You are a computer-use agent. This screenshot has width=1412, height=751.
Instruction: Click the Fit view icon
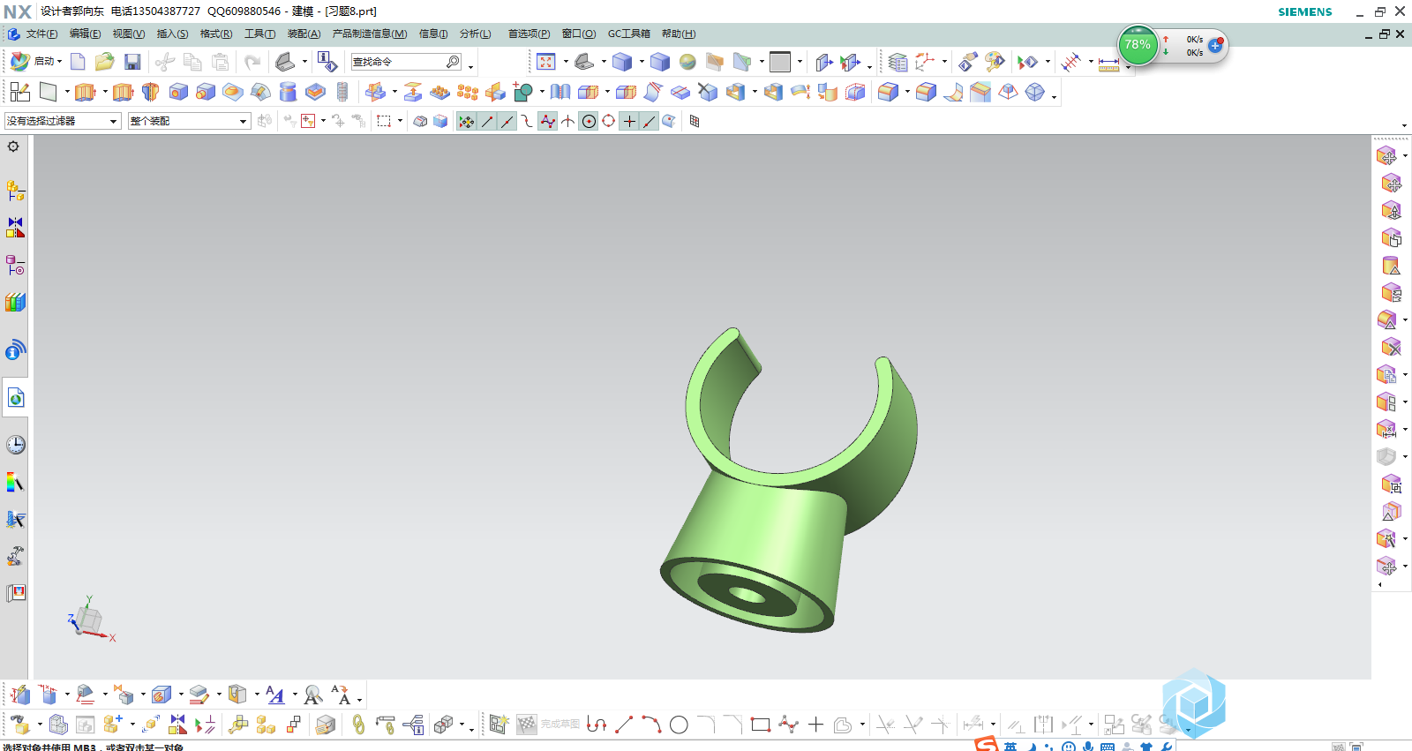pos(545,62)
